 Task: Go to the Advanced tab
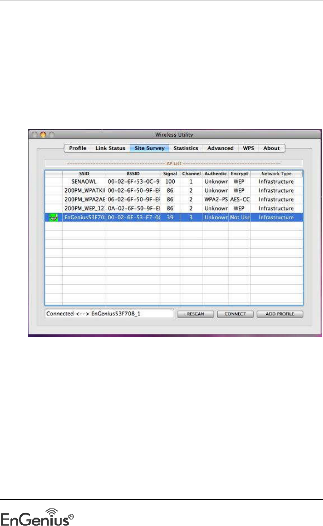[220, 148]
